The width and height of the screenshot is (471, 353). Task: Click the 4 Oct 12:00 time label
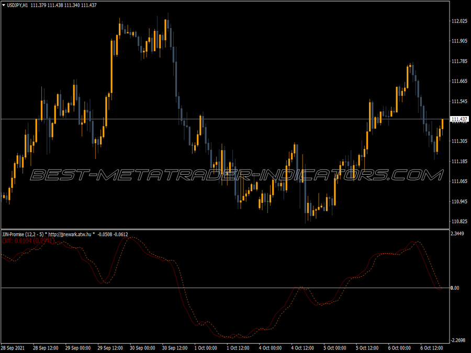[303, 348]
